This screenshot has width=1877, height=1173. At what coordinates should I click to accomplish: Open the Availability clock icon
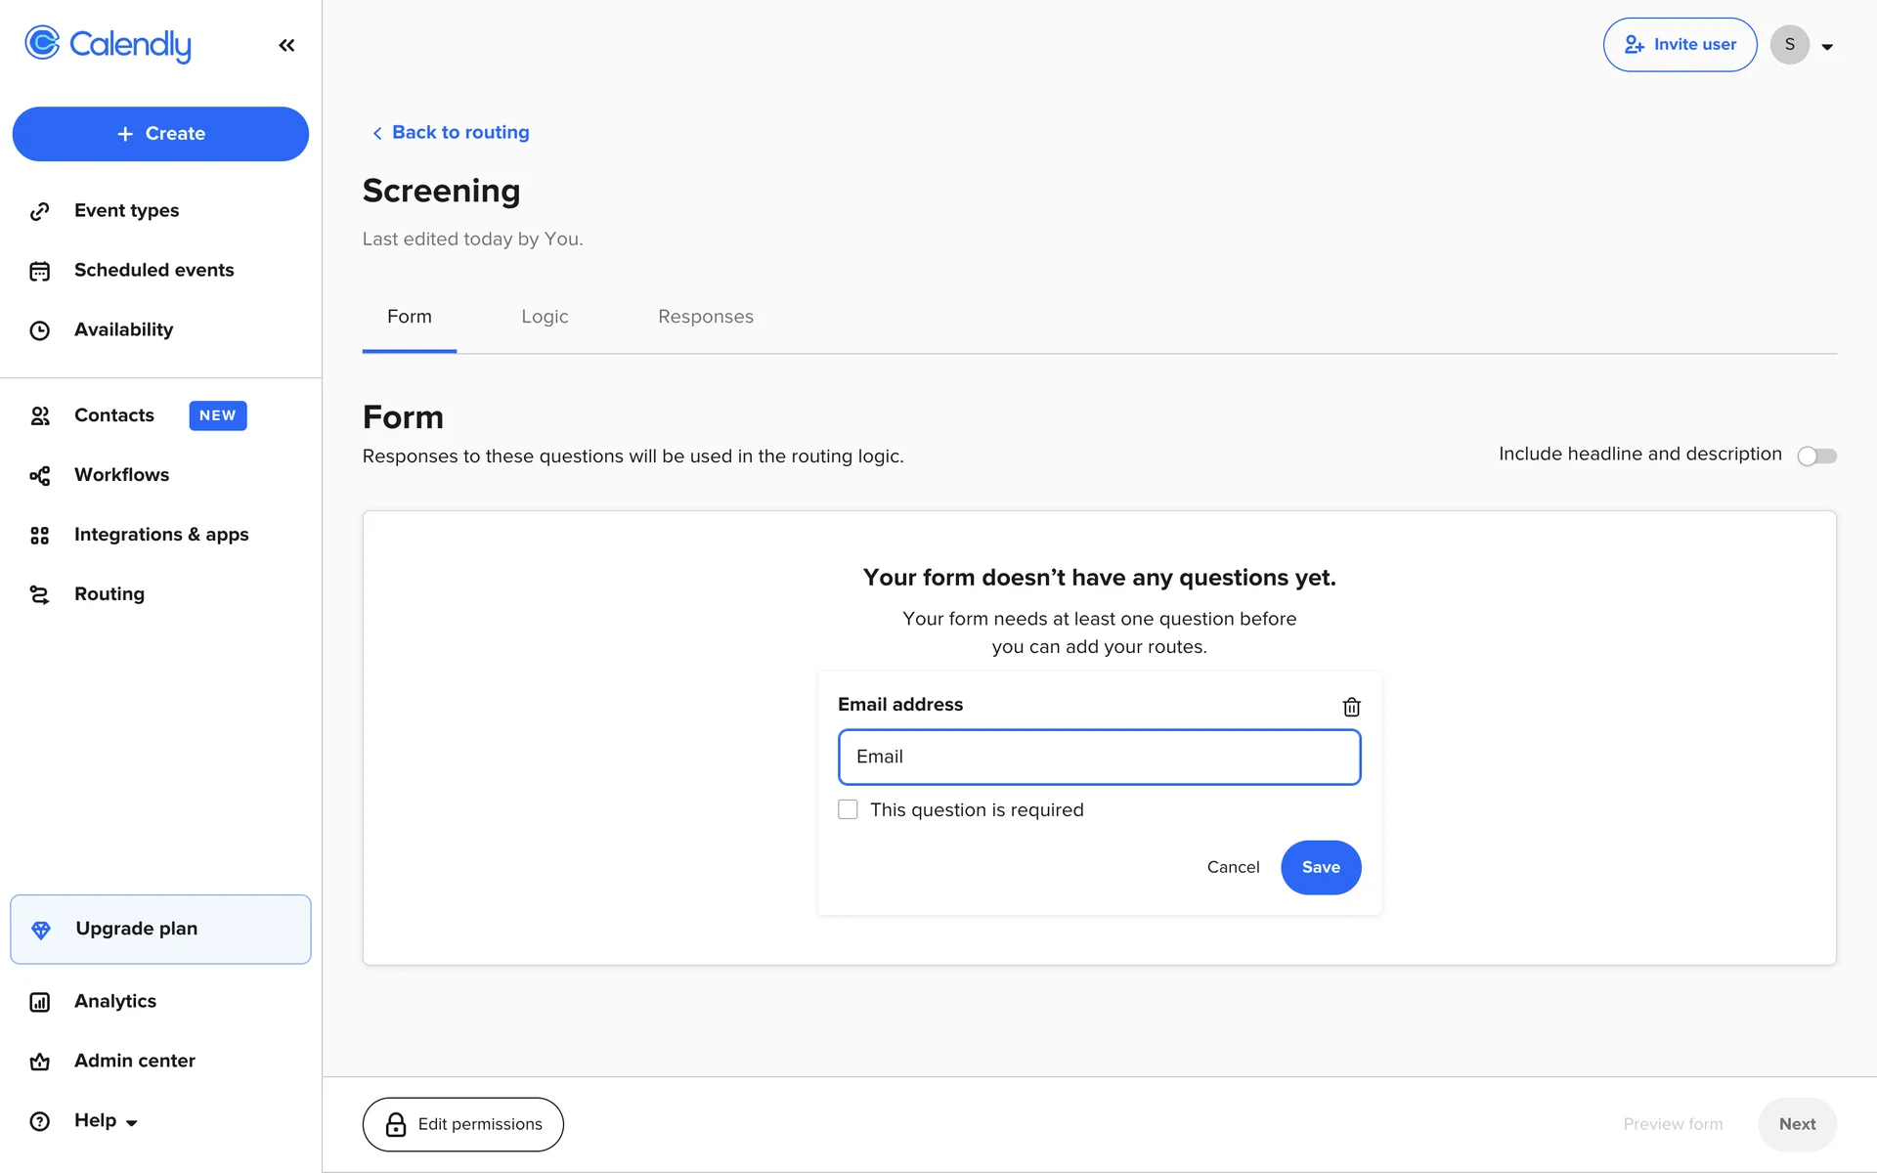tap(39, 330)
